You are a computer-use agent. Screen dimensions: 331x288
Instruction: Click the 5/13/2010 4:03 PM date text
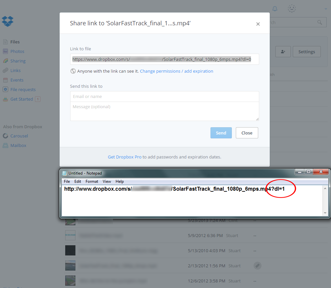[x=207, y=251]
